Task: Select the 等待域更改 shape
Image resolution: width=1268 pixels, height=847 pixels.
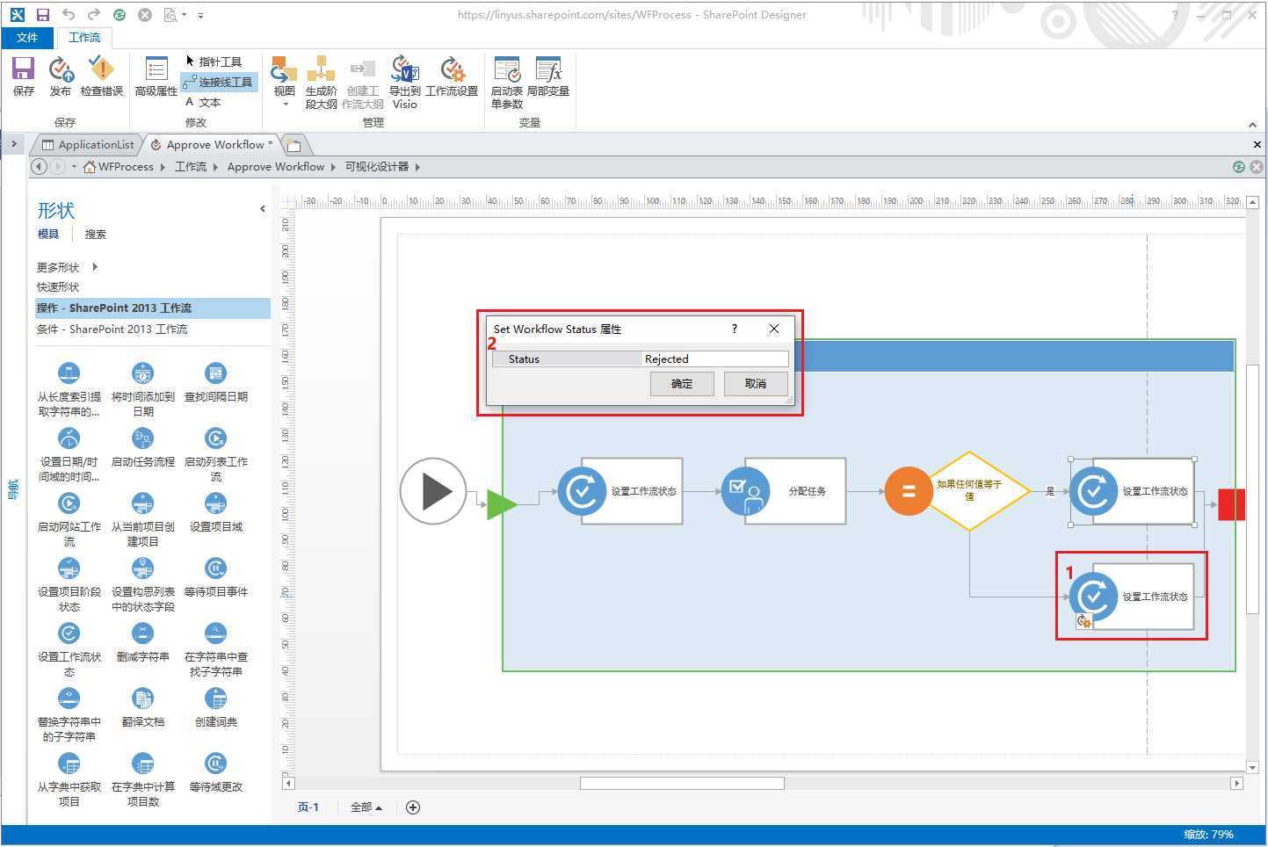Action: 215,772
